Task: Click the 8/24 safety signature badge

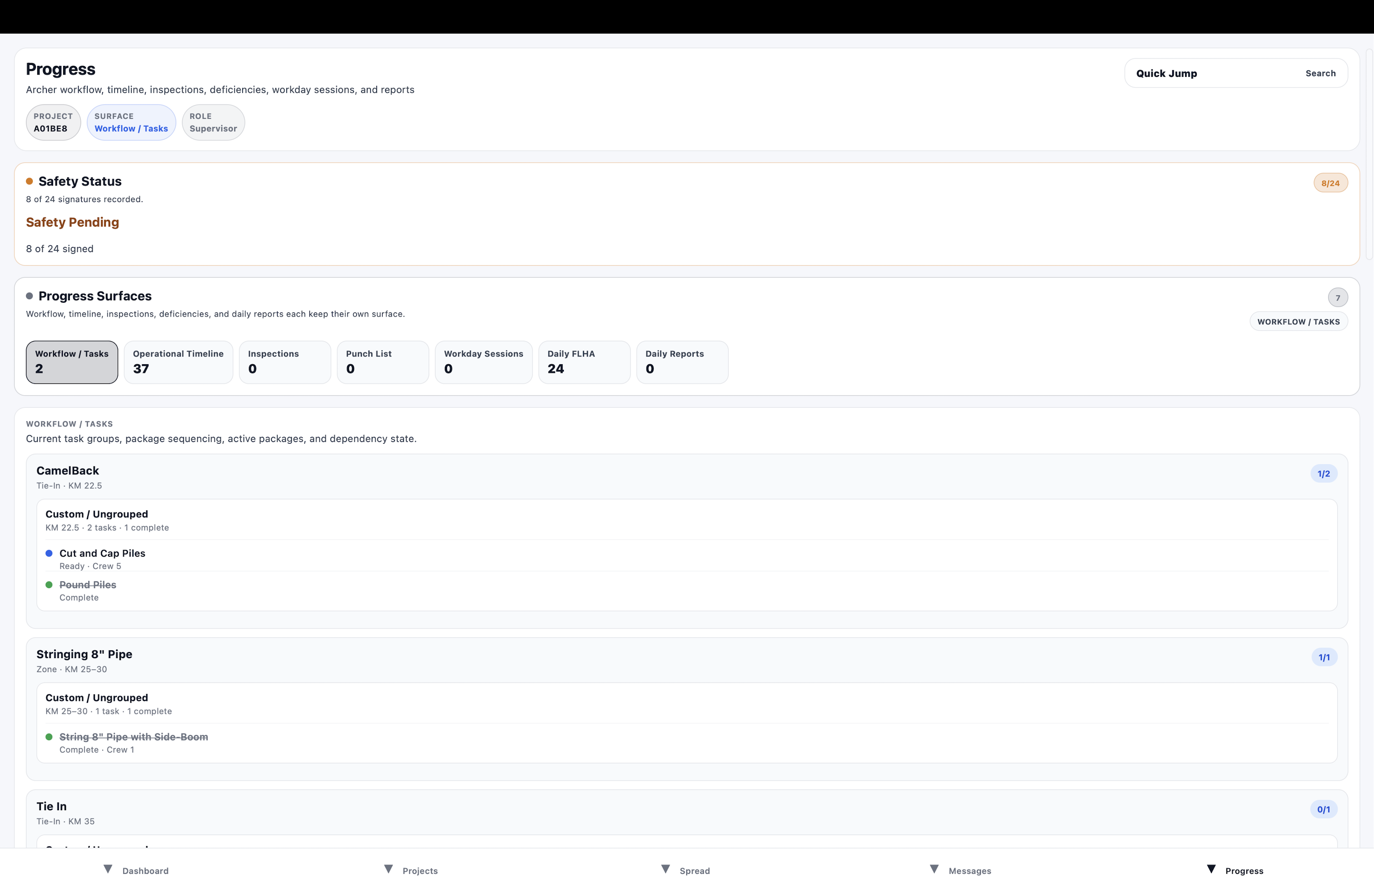Action: point(1330,183)
